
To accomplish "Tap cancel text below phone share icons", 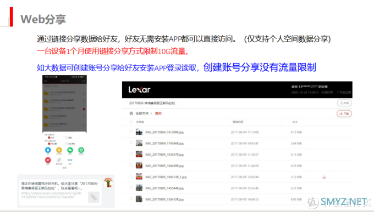I will pyautogui.click(x=64, y=168).
